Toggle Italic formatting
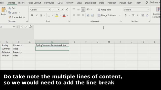 point(37,15)
